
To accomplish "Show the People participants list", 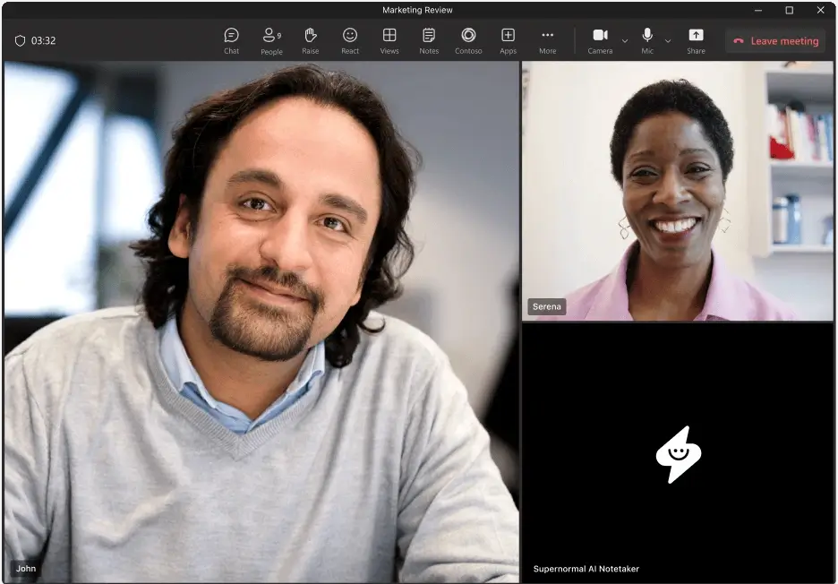I will 271,40.
